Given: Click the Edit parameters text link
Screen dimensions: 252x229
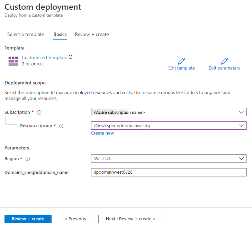Looking at the screenshot, I should [224, 68].
